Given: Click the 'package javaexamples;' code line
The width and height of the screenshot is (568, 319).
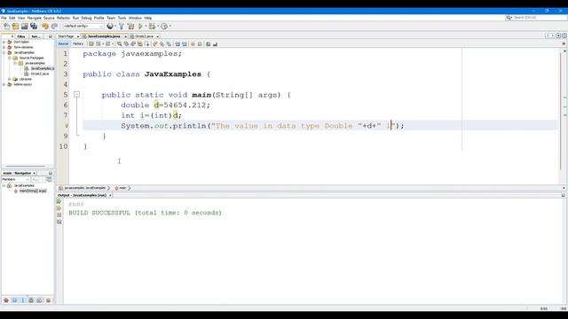Looking at the screenshot, I should [x=132, y=53].
